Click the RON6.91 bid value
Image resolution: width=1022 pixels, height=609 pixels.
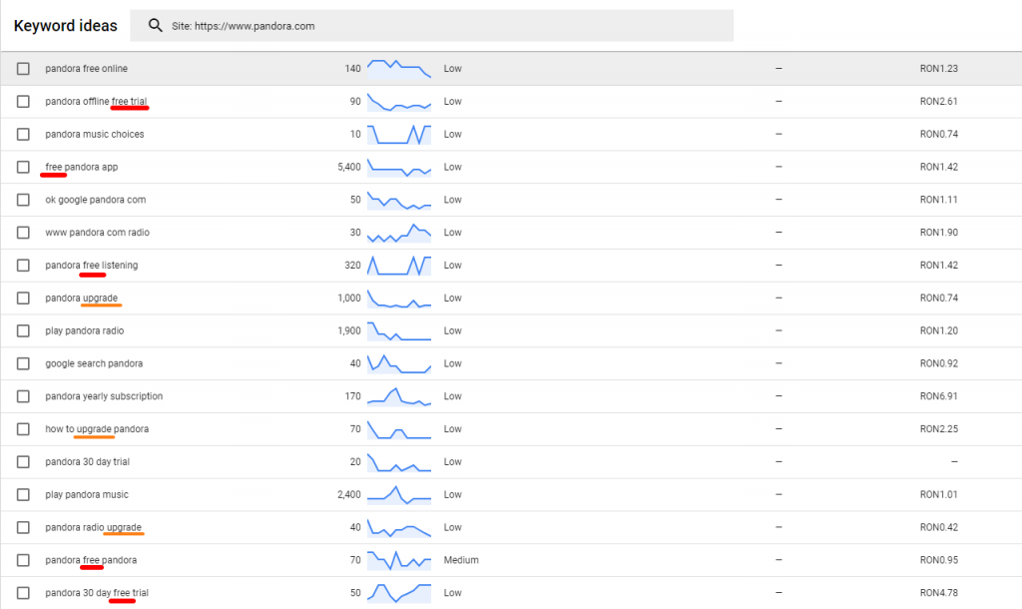coord(938,396)
